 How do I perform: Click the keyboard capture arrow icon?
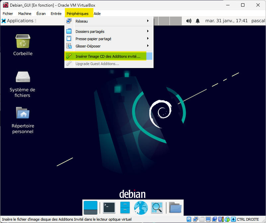click(233, 219)
